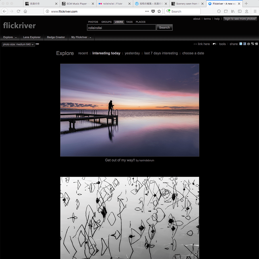259x259 pixels.
Task: Save the page to Pocket
Action: [153, 11]
